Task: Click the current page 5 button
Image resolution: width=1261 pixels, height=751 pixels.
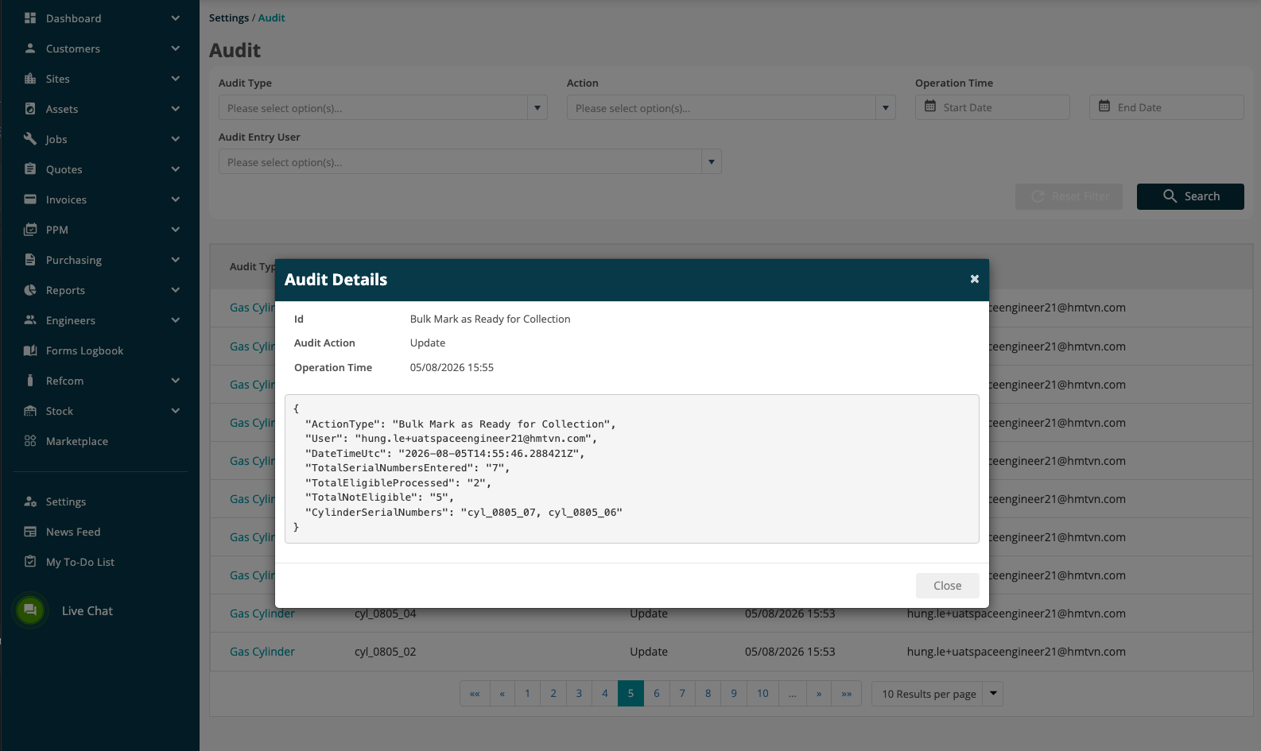Action: pos(630,693)
